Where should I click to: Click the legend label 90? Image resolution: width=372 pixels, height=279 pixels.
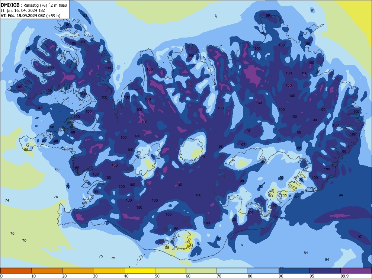click(281, 276)
